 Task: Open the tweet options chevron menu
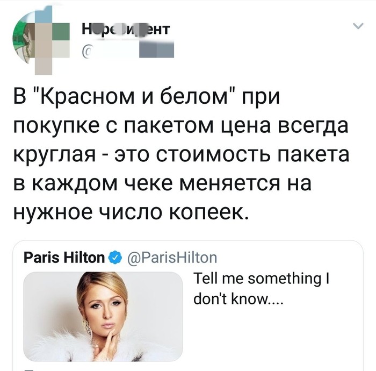point(356,26)
